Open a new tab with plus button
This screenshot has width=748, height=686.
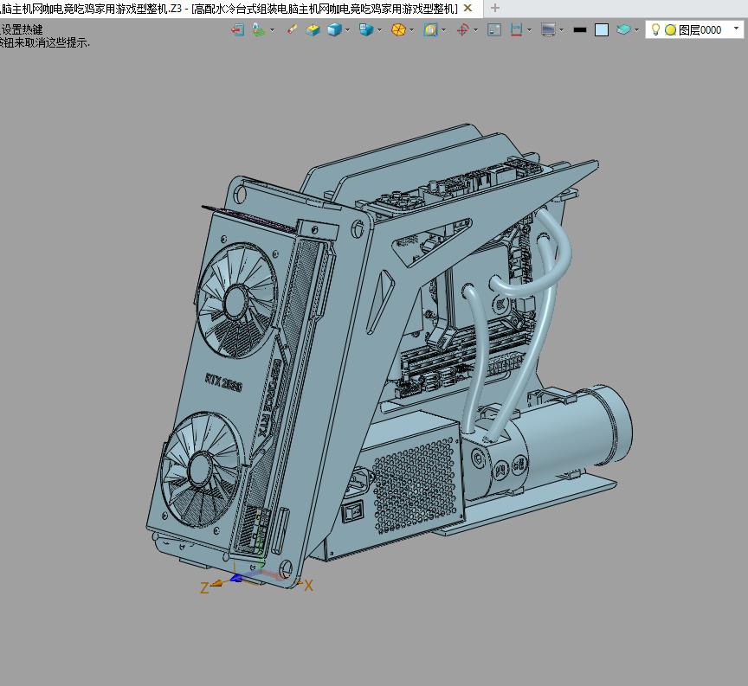[495, 8]
